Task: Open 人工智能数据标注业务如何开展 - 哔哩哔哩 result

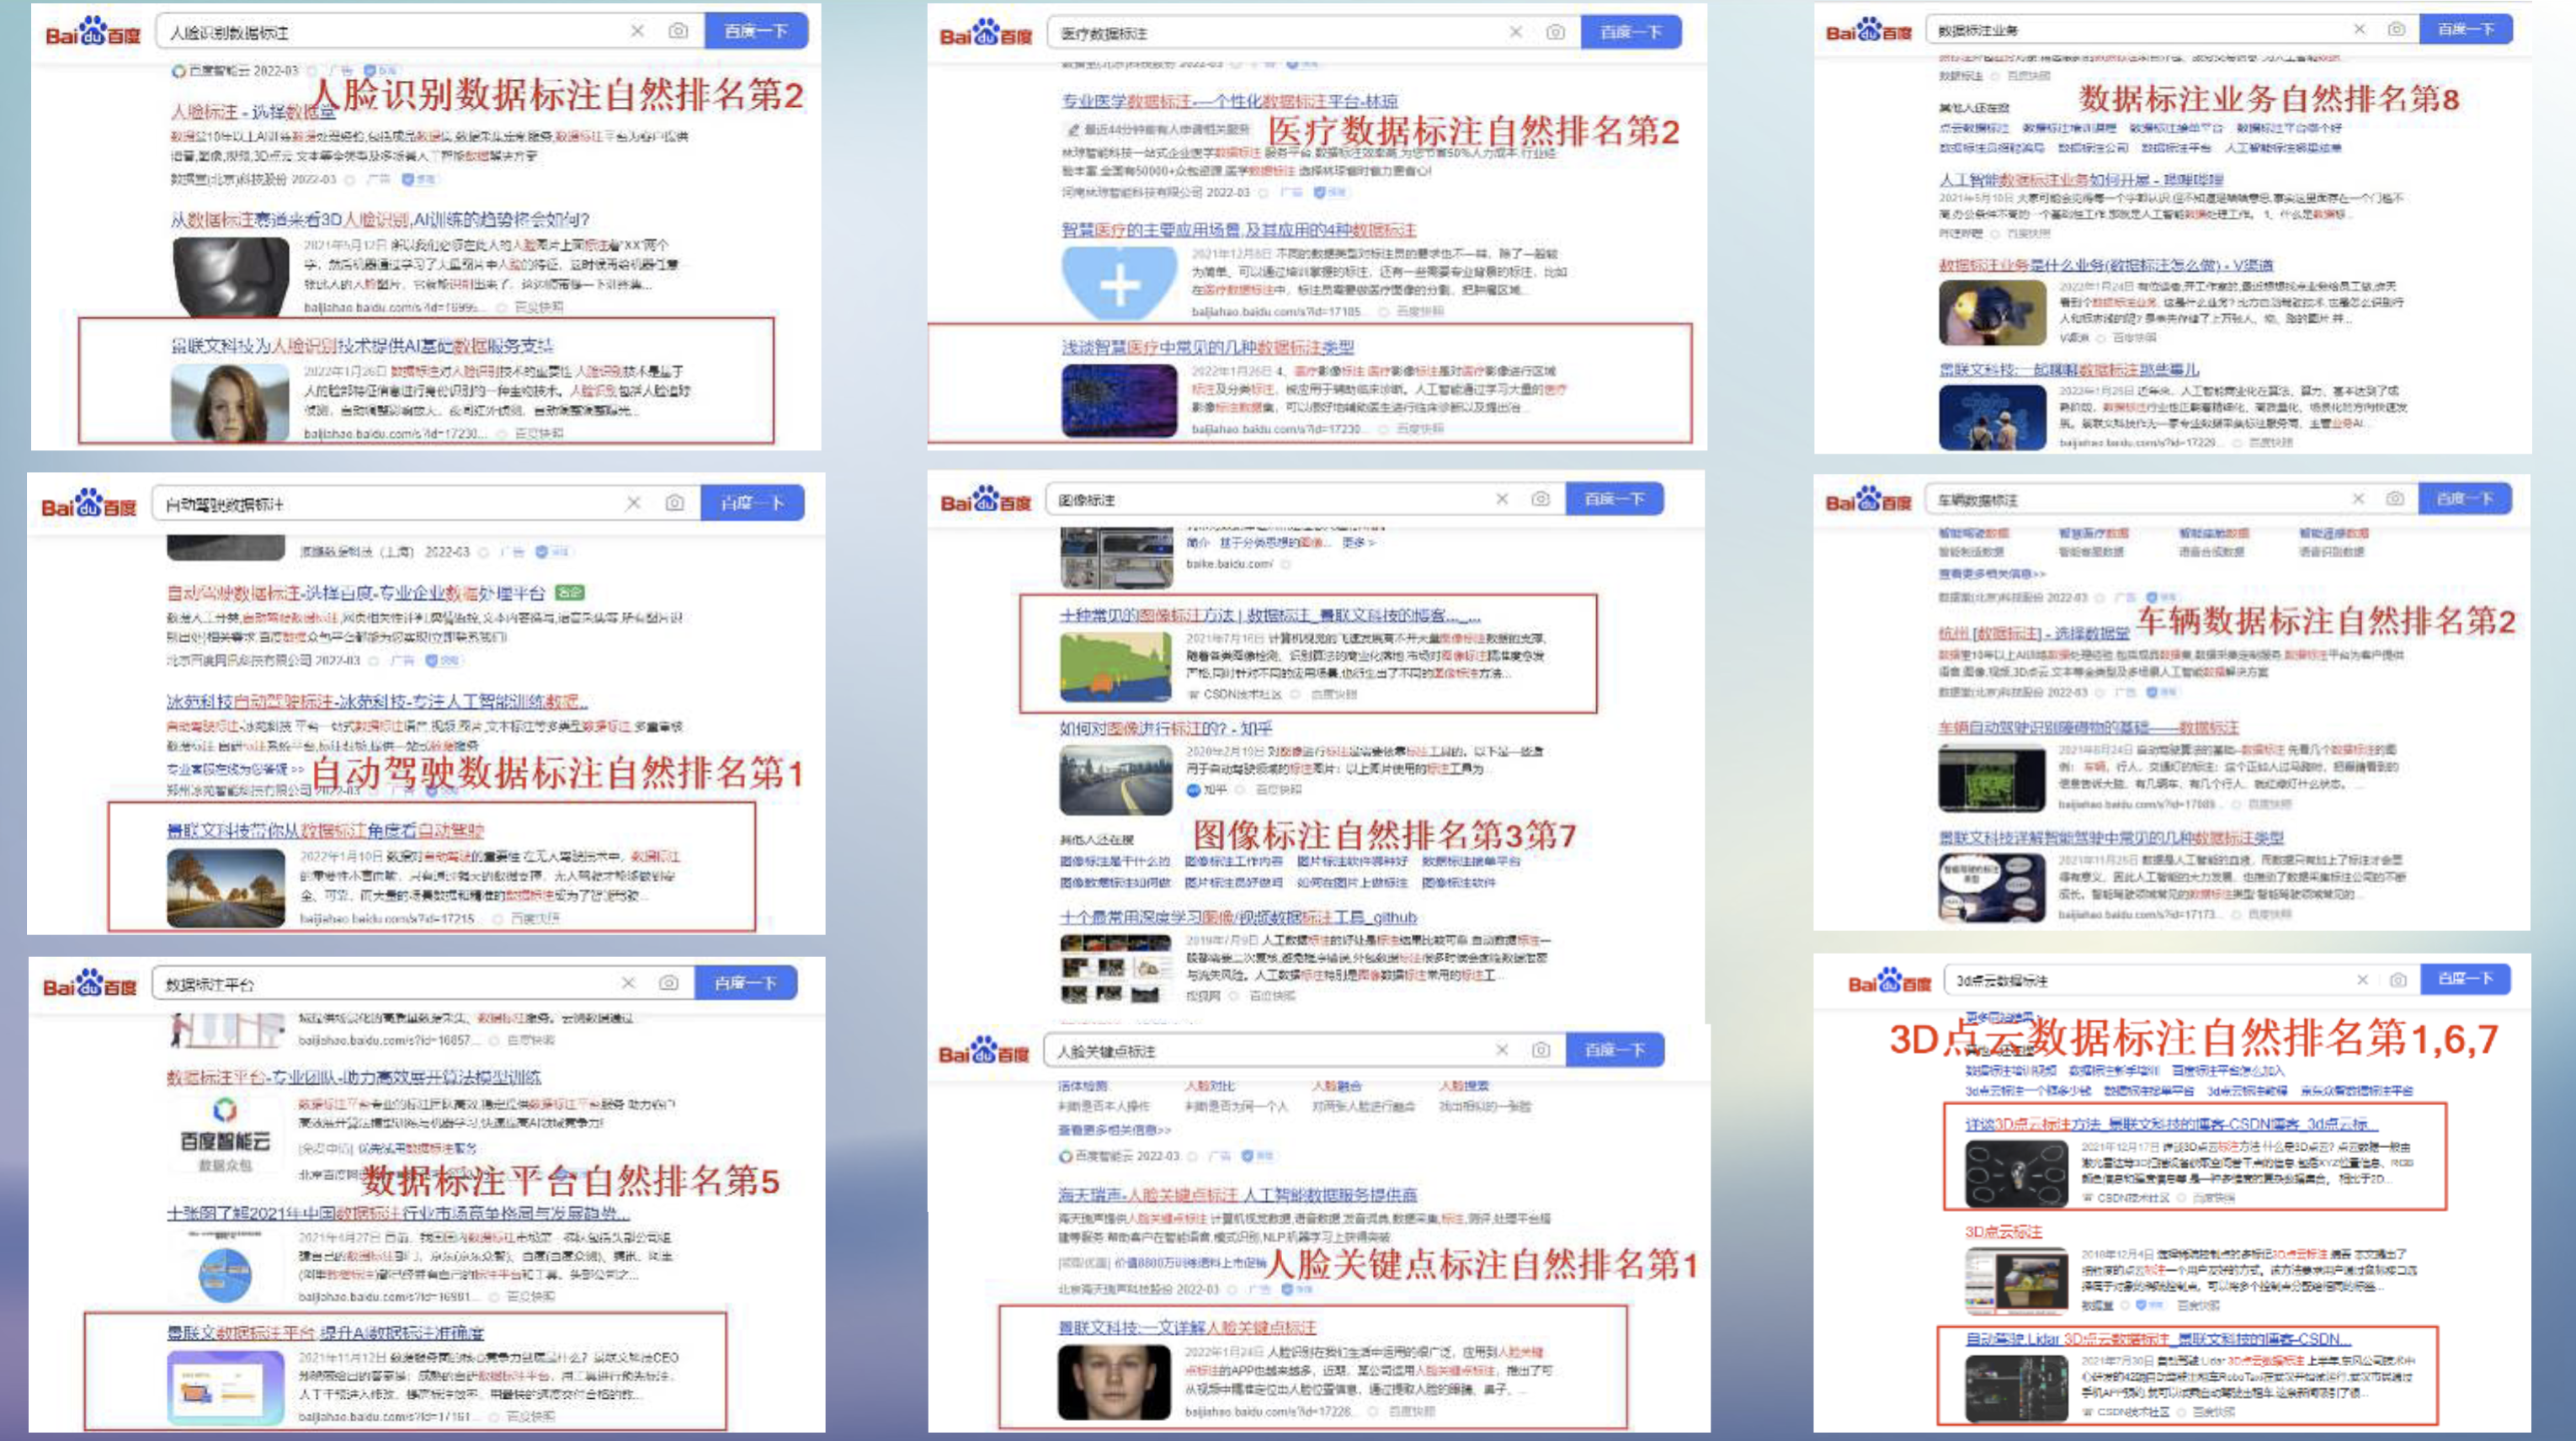Action: pyautogui.click(x=2081, y=180)
